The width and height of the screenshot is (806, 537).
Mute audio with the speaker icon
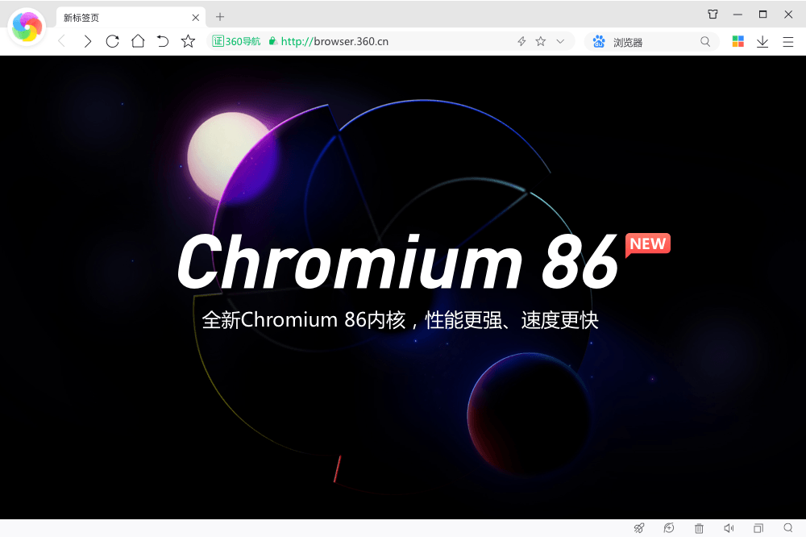coord(729,528)
